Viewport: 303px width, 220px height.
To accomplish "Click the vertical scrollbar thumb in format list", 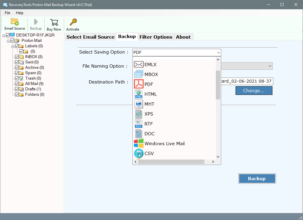I will [218, 85].
